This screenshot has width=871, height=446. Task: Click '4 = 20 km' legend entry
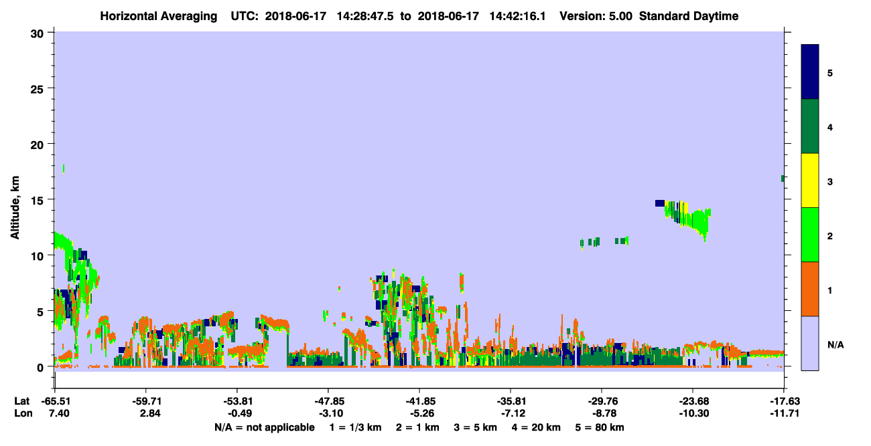537,427
